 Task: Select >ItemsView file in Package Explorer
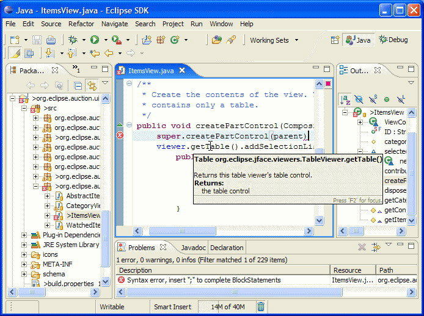pyautogui.click(x=83, y=215)
